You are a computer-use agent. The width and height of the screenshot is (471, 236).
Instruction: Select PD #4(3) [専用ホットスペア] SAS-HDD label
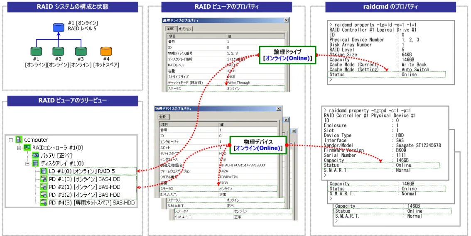click(x=92, y=203)
